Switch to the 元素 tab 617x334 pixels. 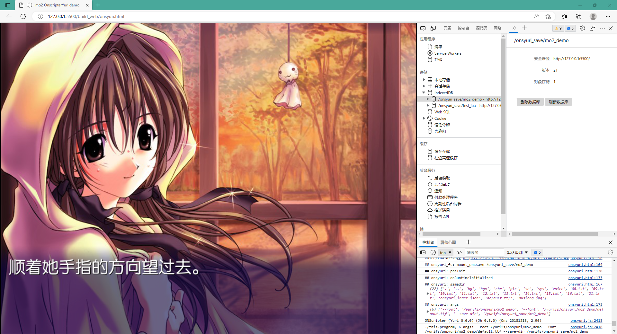[x=447, y=28]
